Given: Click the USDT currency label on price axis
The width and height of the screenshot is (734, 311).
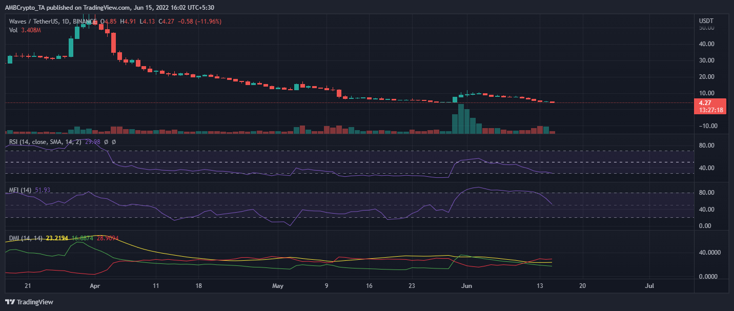Looking at the screenshot, I should [x=706, y=20].
